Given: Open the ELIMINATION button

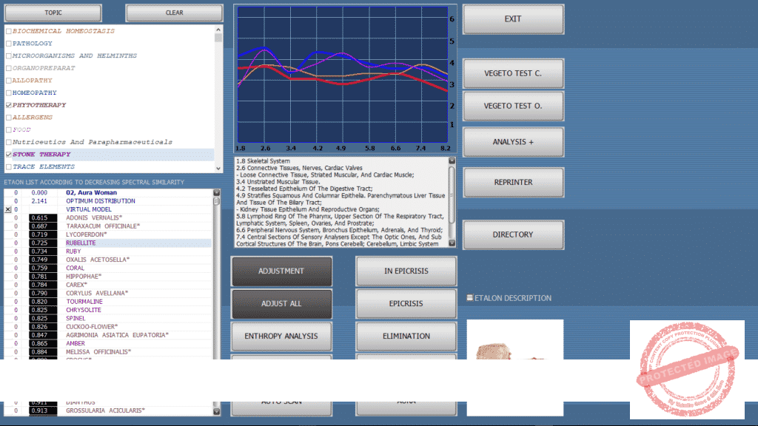Looking at the screenshot, I should pos(406,337).
